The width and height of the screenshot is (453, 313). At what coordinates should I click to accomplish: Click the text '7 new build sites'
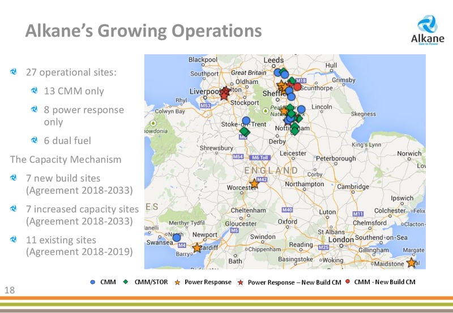click(x=63, y=178)
